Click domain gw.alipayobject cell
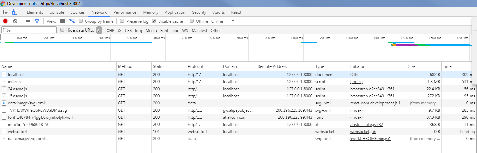The height and width of the screenshot is (153, 477). click(x=238, y=110)
